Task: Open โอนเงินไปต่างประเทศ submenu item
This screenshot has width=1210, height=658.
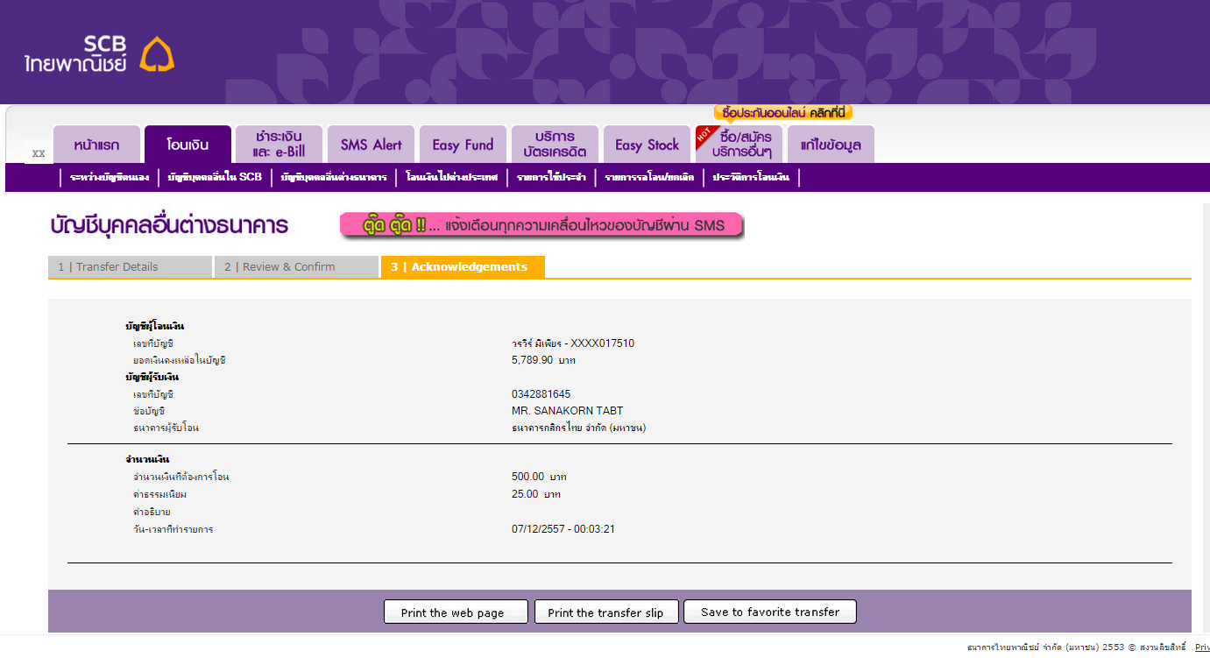Action: pos(452,178)
